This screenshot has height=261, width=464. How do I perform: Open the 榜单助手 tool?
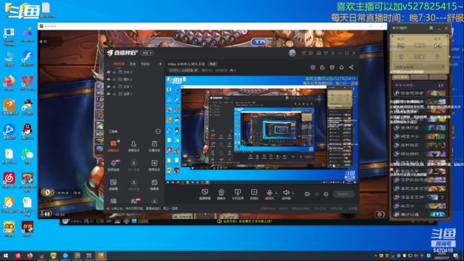click(154, 165)
